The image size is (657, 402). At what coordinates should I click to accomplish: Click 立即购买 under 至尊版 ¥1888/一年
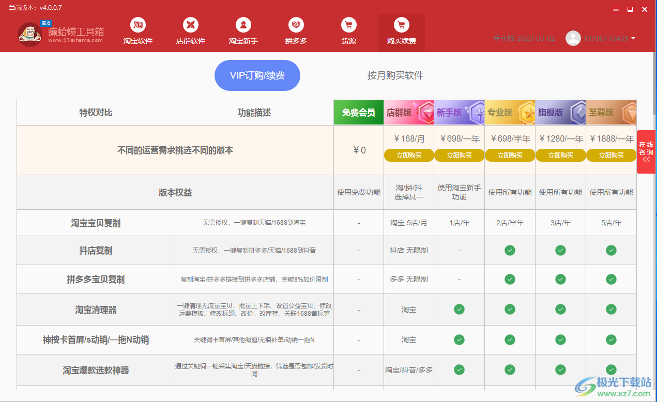coord(611,155)
